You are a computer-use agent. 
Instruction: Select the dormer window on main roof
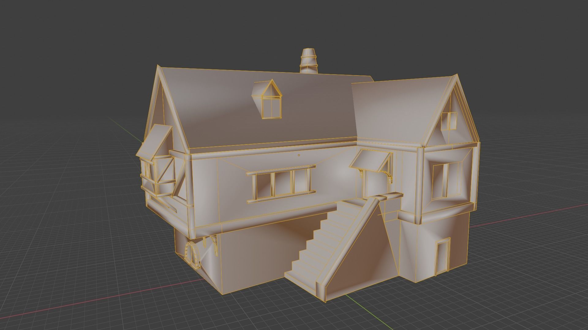tap(267, 99)
